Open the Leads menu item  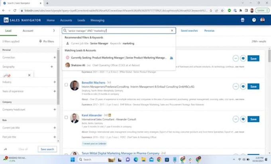[x=81, y=20]
